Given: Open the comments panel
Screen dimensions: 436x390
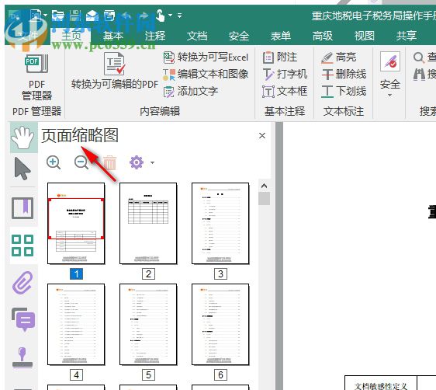Looking at the screenshot, I should click(x=23, y=319).
